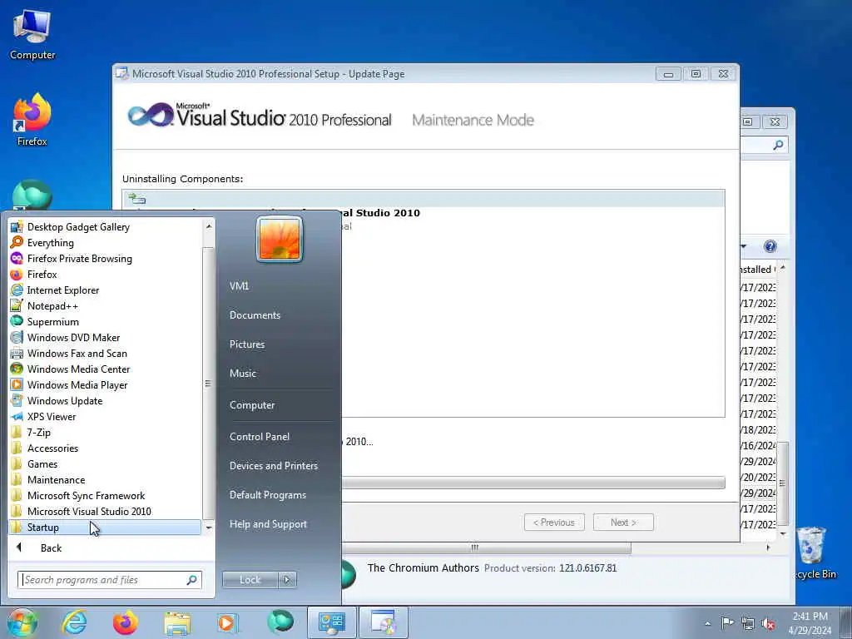This screenshot has height=639, width=852.
Task: Open Pictures from Start menu
Action: pos(246,344)
